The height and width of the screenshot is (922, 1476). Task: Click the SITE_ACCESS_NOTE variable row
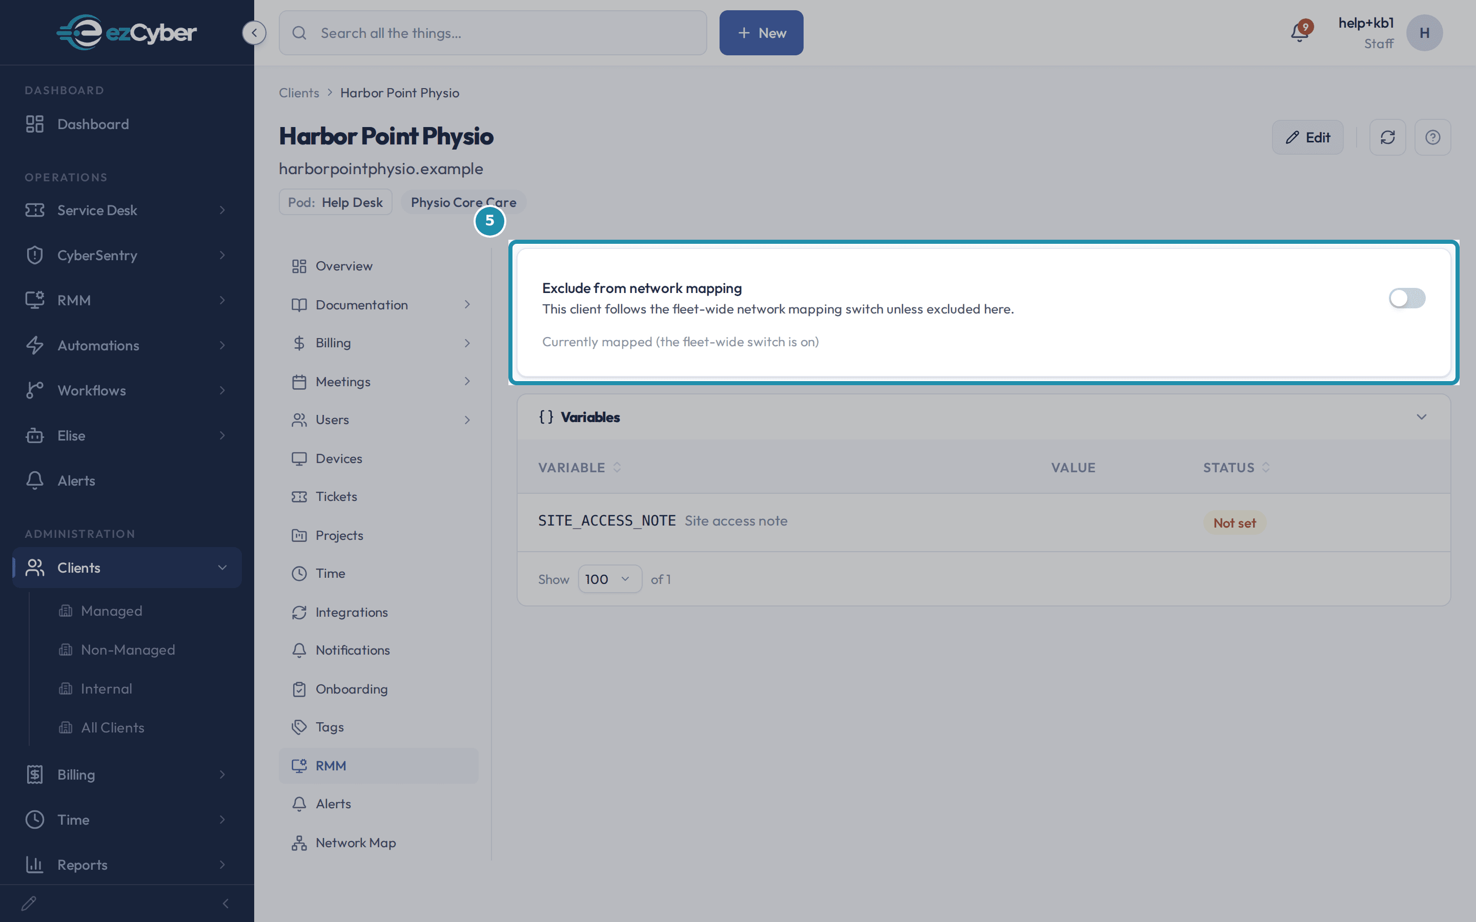point(983,522)
